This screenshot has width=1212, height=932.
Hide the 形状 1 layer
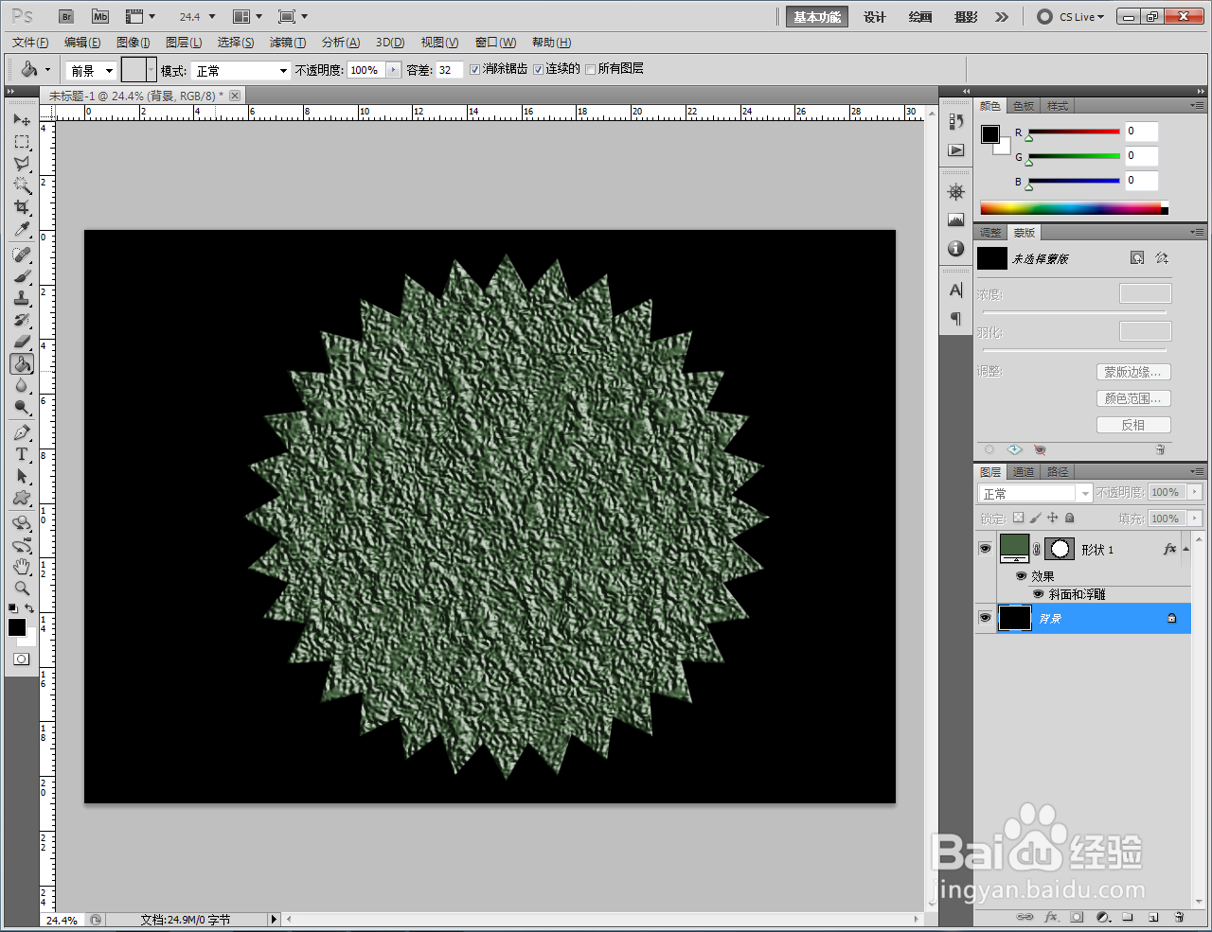(985, 549)
